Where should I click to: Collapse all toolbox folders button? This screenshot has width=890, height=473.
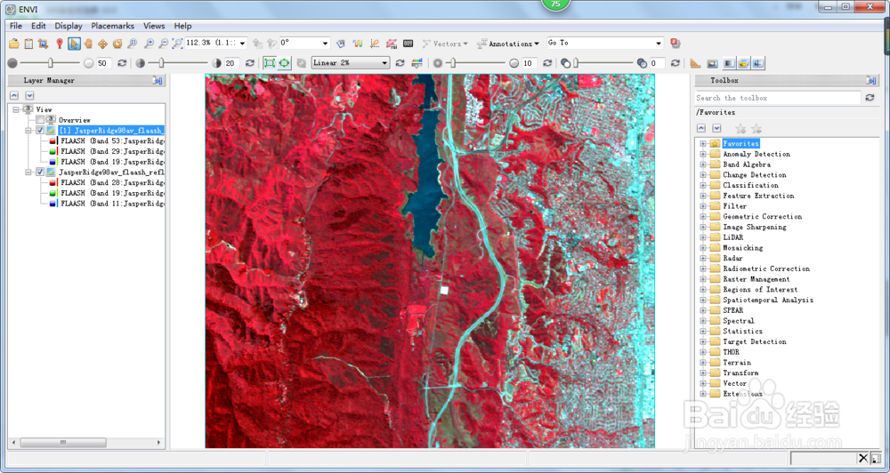pyautogui.click(x=701, y=129)
